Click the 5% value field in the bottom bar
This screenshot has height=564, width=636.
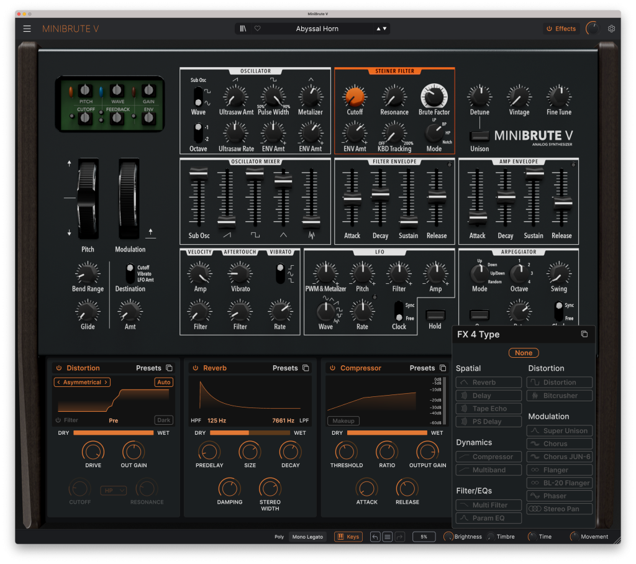pos(425,537)
